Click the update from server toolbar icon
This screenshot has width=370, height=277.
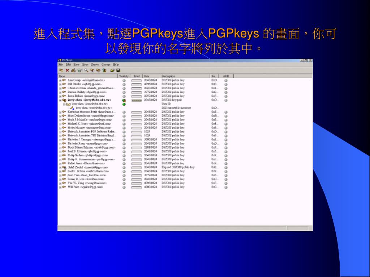pos(98,70)
